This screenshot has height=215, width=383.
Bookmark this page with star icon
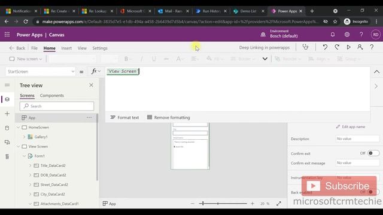335,21
